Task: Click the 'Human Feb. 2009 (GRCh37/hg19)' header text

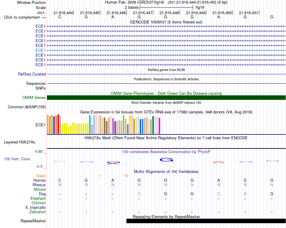Action: coord(135,2)
